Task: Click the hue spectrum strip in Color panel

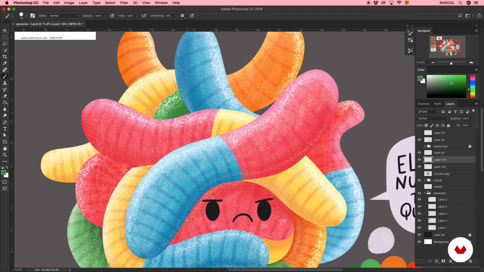Action: (x=473, y=86)
